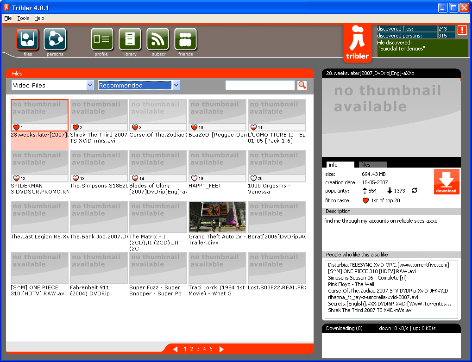Click the heart icon ranked 10
The width and height of the screenshot is (472, 362).
click(x=195, y=127)
